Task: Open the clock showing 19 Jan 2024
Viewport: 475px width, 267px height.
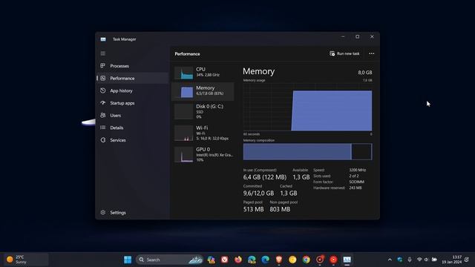Action: click(x=452, y=260)
